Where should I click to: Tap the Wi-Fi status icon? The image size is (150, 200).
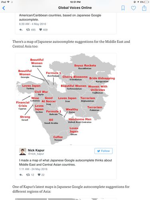tap(8, 2)
